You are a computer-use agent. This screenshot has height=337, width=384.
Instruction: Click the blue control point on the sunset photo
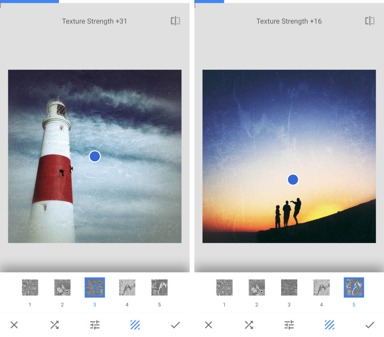point(293,179)
